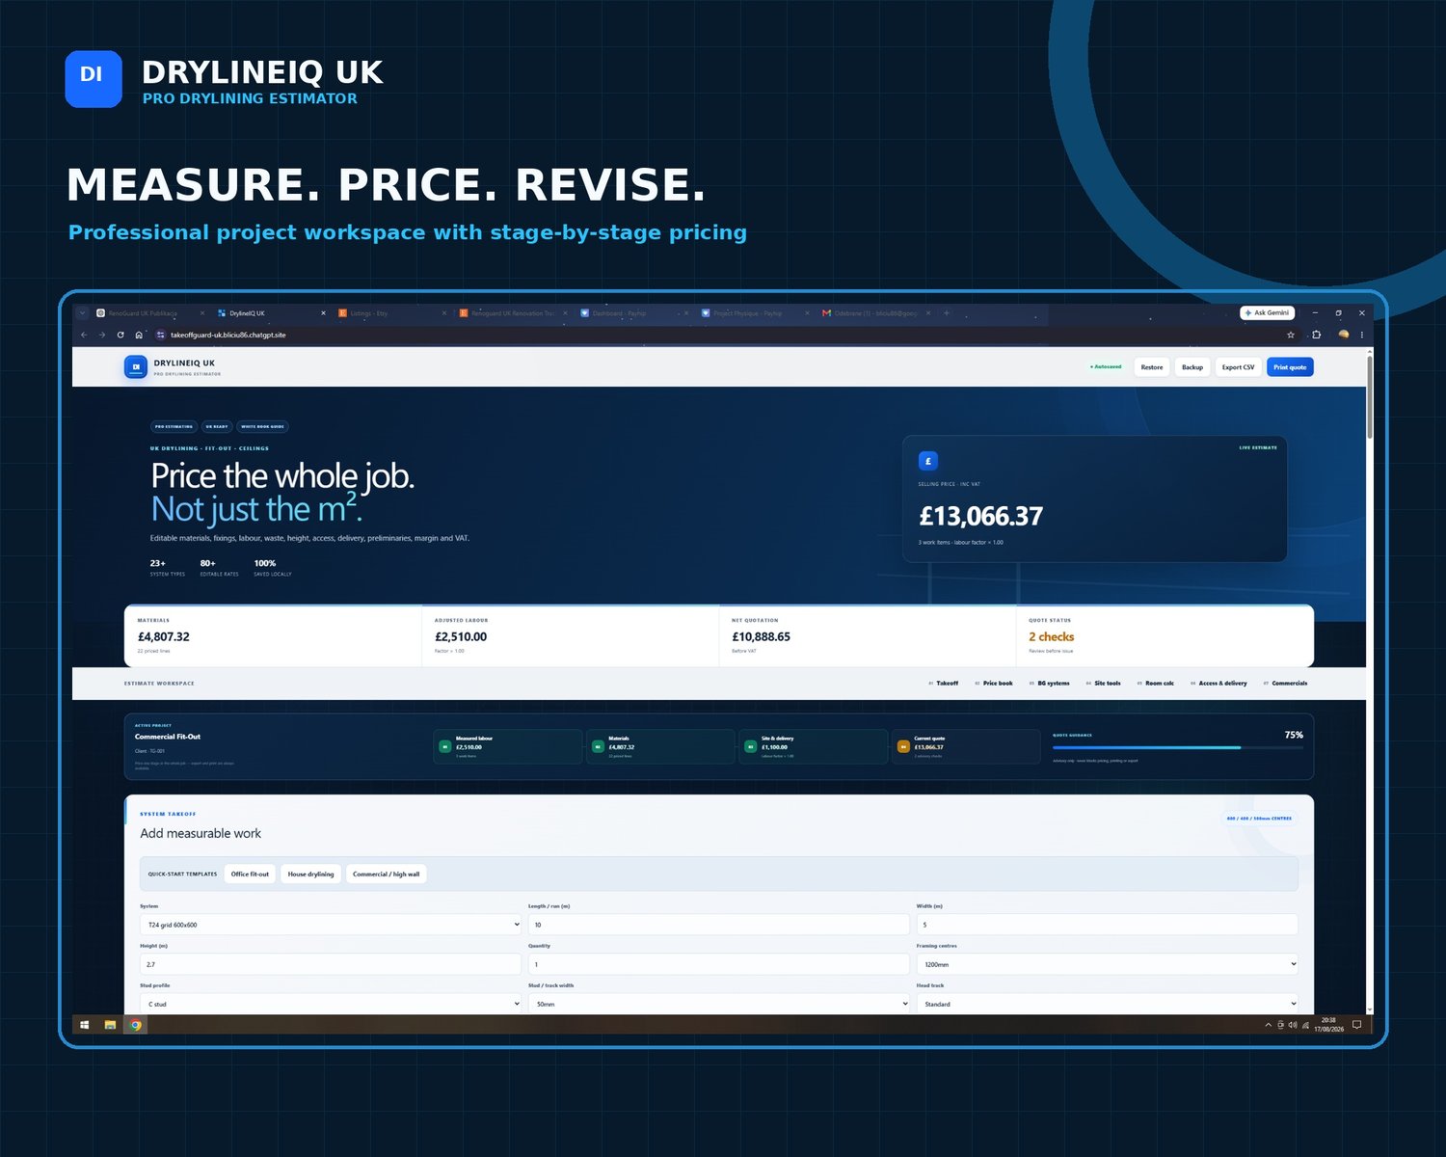Open the Head track dropdown showing Standard

pyautogui.click(x=1108, y=1004)
